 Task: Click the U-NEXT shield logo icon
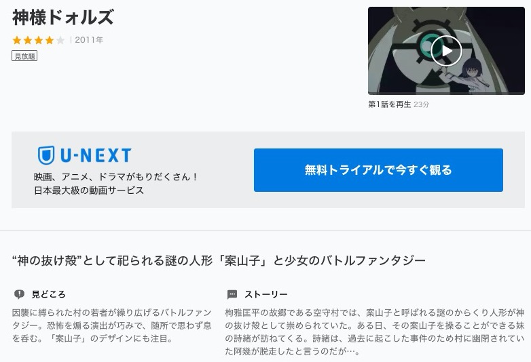(x=46, y=155)
